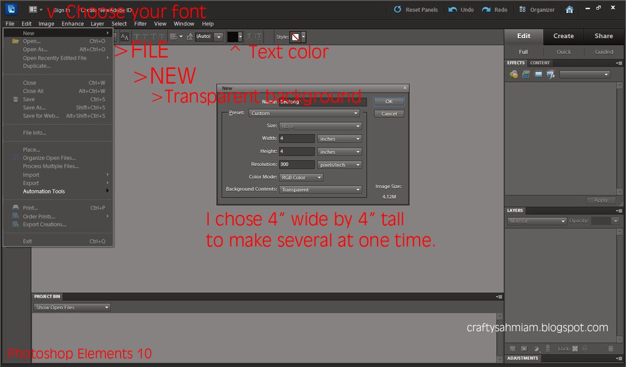Open the create warped text tool

(x=249, y=37)
